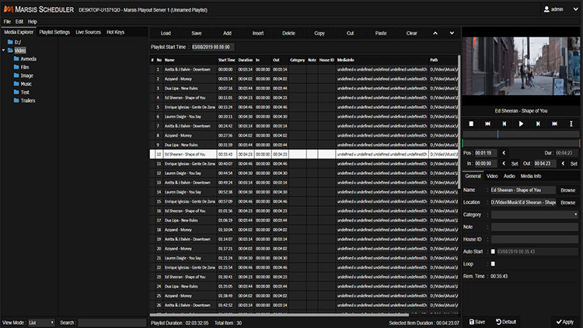This screenshot has width=583, height=328.
Task: Move the playlist item down using down arrow
Action: pyautogui.click(x=451, y=33)
